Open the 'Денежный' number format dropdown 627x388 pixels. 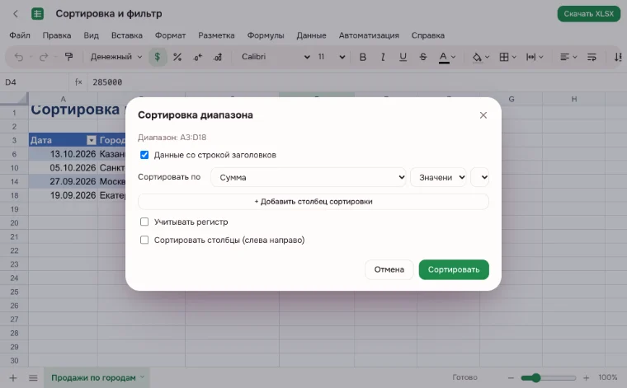coord(116,57)
